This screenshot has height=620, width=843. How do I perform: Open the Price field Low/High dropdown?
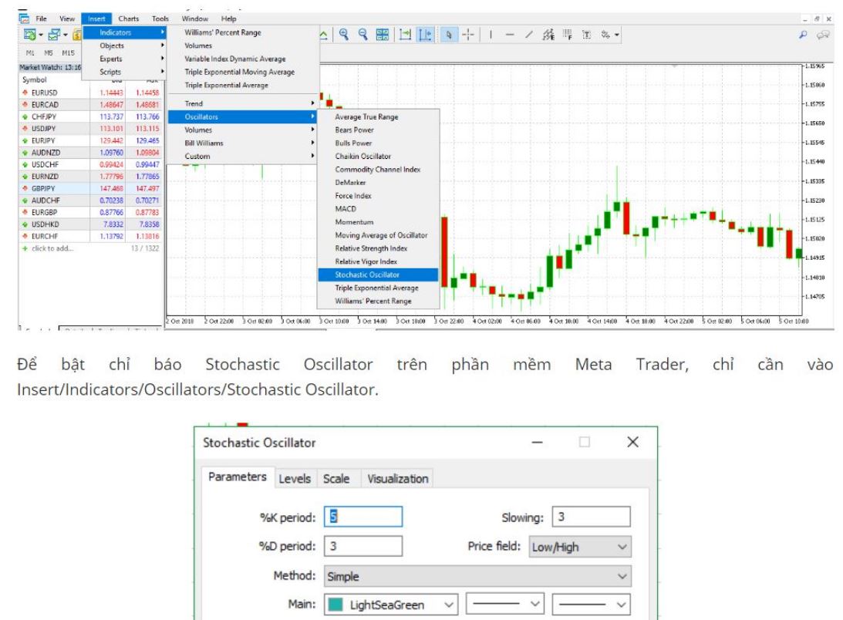(580, 547)
